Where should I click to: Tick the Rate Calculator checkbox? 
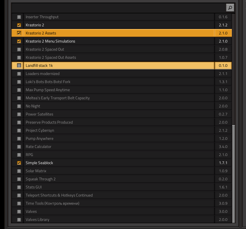[19, 146]
